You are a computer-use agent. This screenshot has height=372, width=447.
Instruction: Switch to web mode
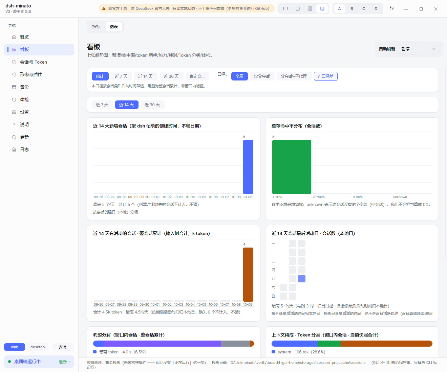click(x=15, y=347)
